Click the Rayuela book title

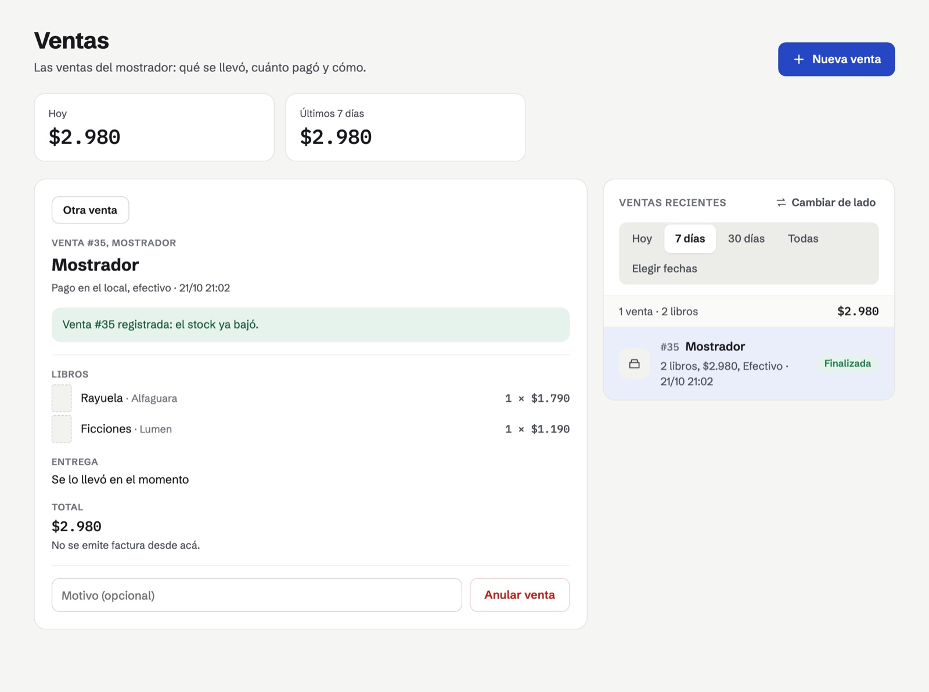102,398
